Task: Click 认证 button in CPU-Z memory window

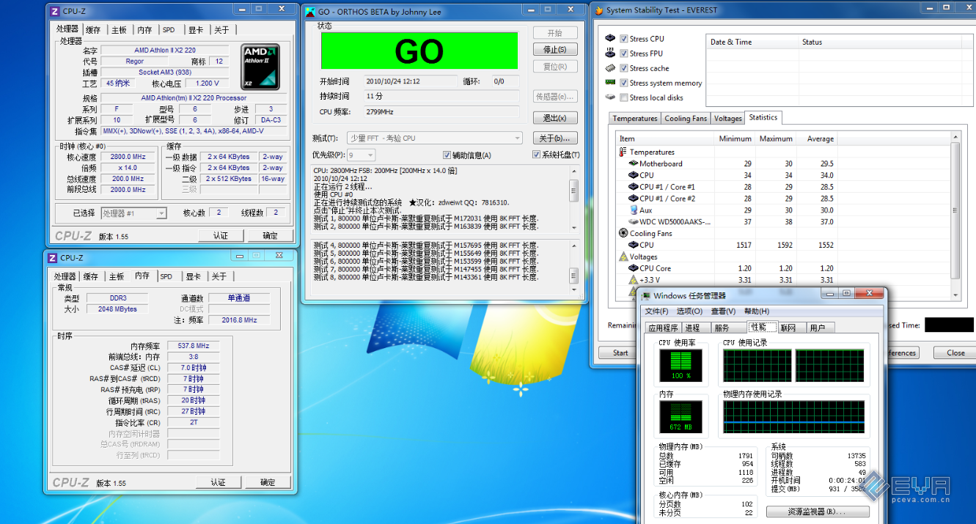Action: (x=218, y=482)
